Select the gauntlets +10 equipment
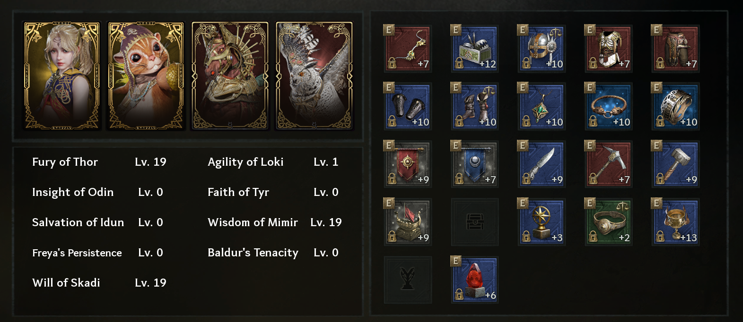The width and height of the screenshot is (743, 322). [408, 107]
